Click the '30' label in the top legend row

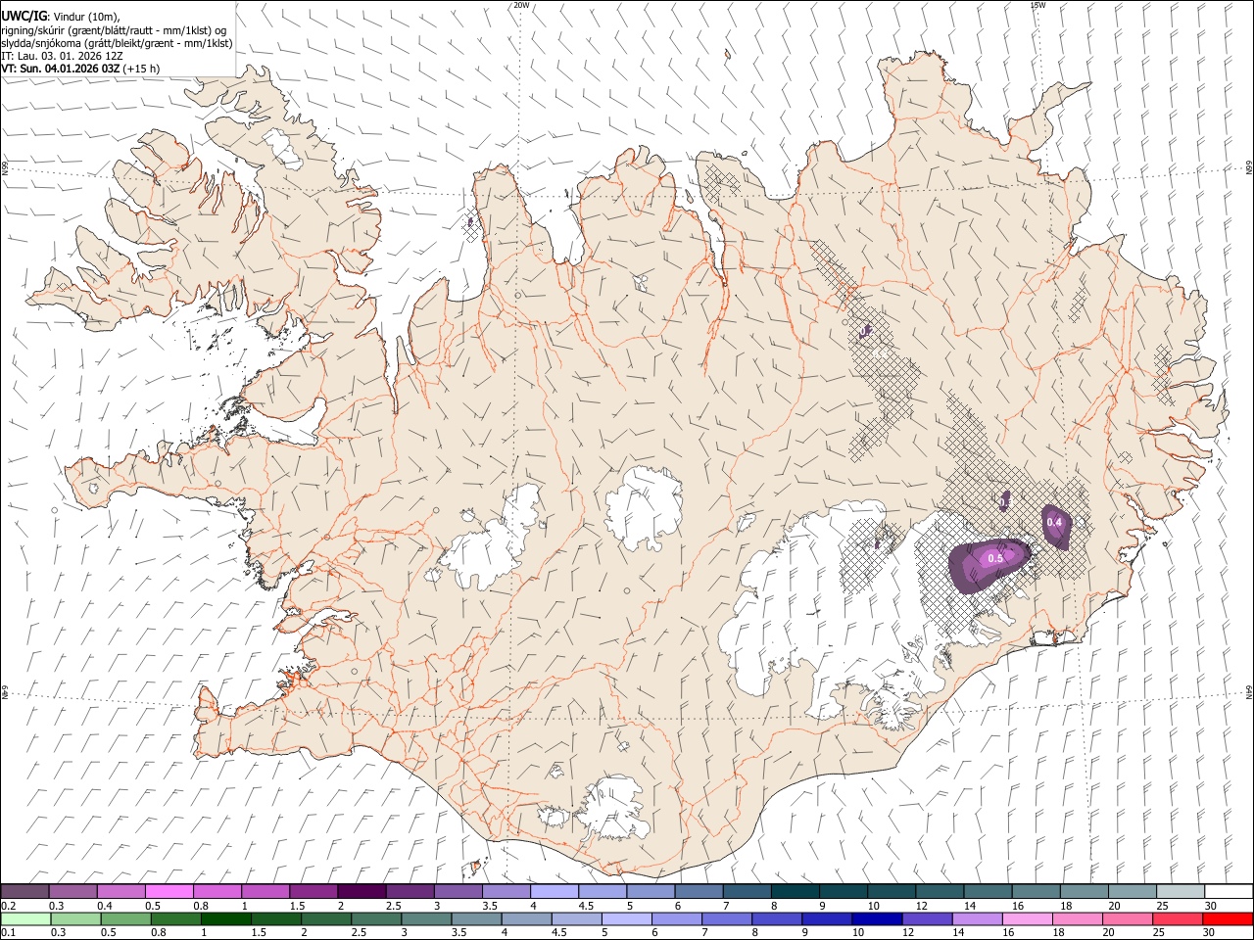(x=1210, y=905)
